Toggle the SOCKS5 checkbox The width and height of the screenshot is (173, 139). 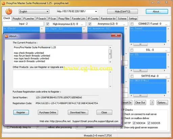point(149,123)
